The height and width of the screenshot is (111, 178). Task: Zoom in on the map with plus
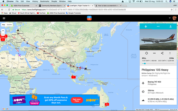pos(3,31)
